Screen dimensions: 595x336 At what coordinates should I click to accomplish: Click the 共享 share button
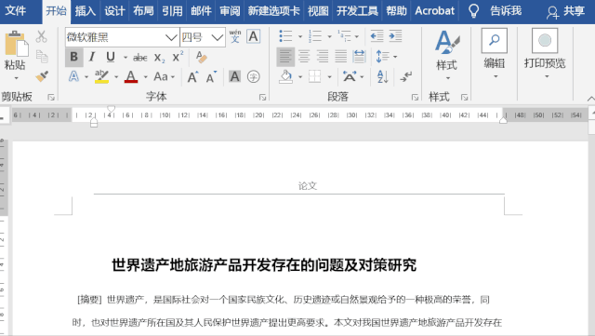[x=565, y=11]
